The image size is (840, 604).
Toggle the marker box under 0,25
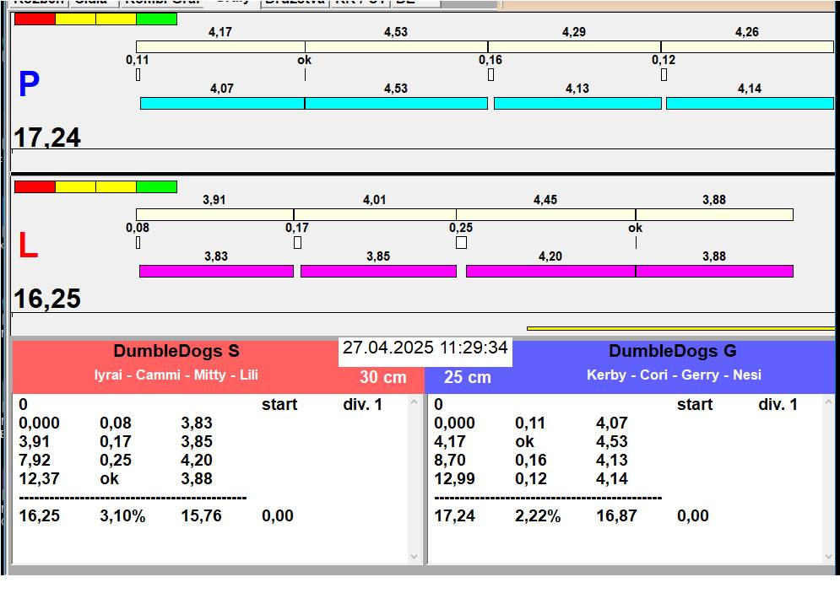[461, 243]
